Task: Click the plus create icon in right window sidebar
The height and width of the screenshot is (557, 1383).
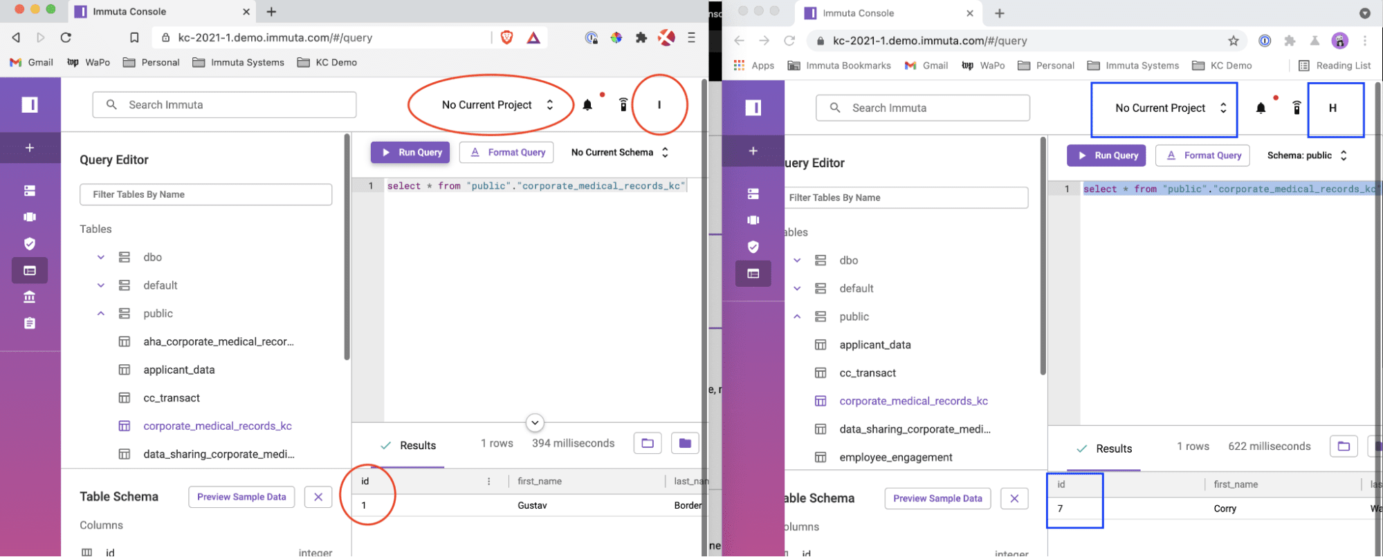Action: click(753, 151)
